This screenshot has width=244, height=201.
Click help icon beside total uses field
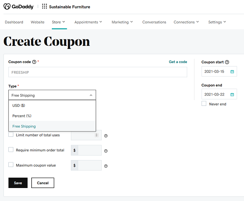click(106, 136)
